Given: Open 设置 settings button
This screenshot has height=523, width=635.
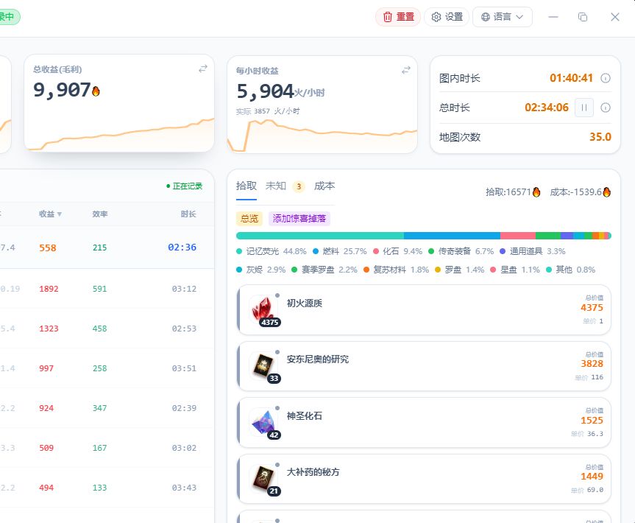Looking at the screenshot, I should point(447,17).
